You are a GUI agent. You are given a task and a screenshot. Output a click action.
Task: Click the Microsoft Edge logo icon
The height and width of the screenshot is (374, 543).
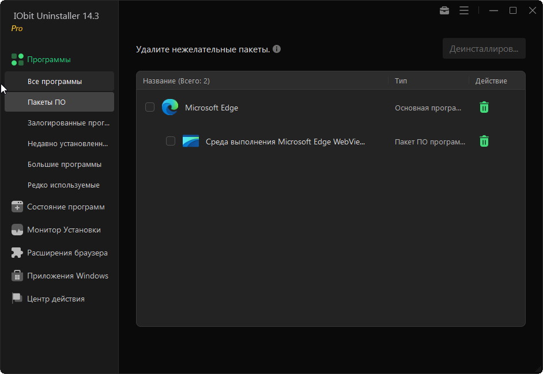[x=170, y=107]
